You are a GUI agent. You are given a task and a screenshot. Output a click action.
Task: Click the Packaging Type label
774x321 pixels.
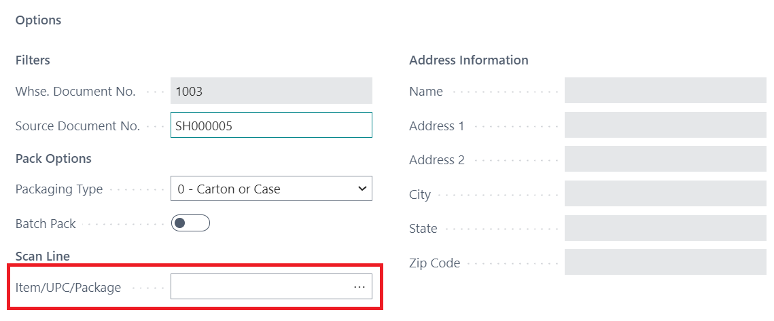59,189
